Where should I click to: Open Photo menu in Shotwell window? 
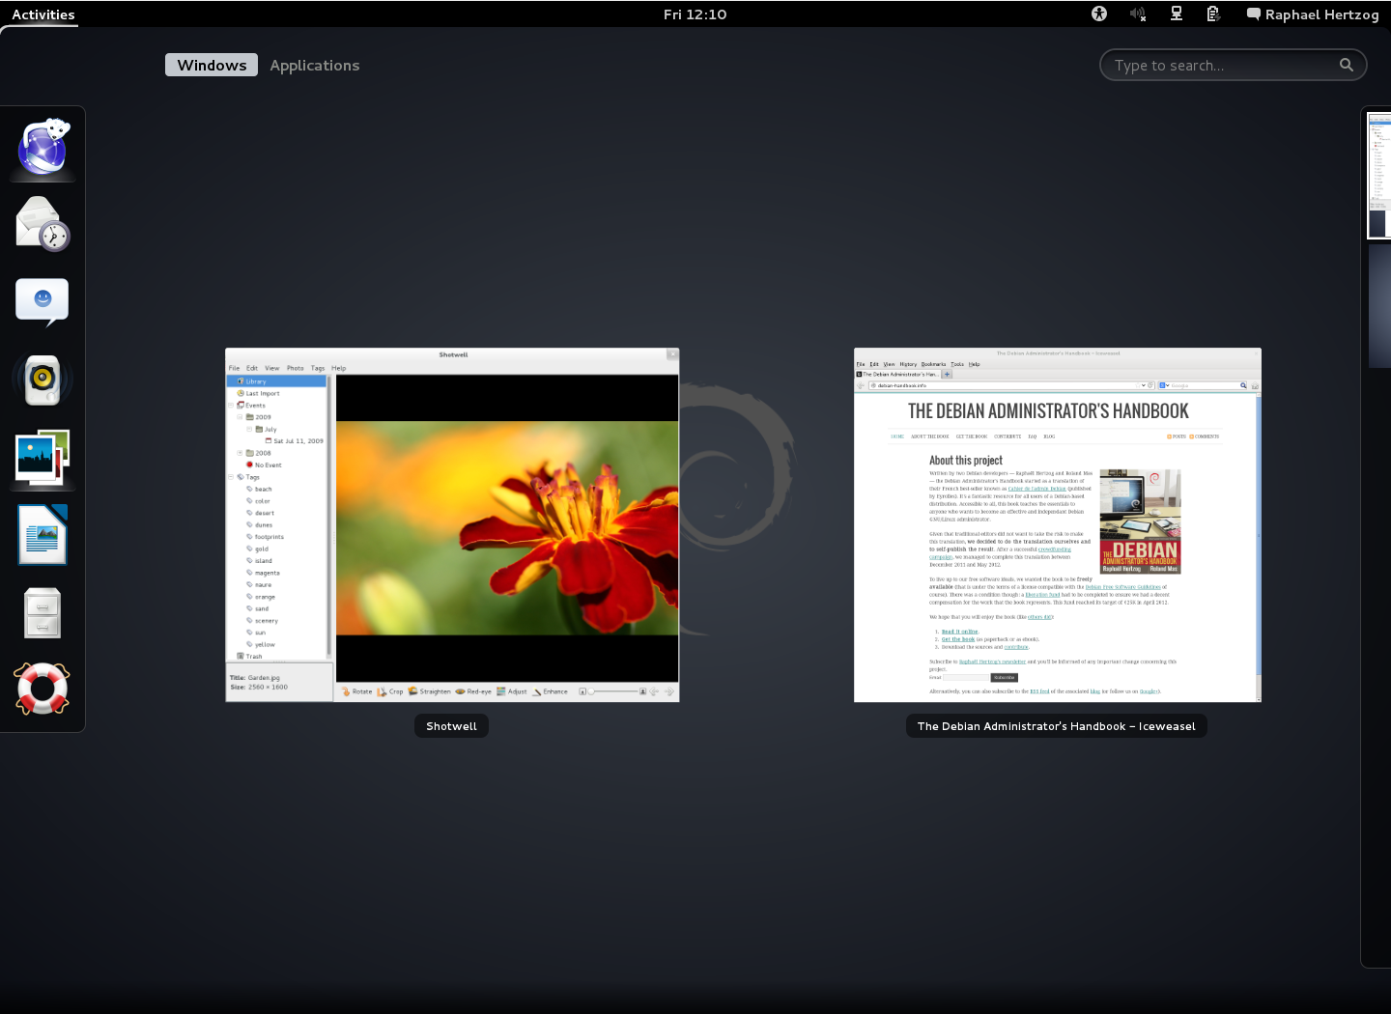pos(295,368)
